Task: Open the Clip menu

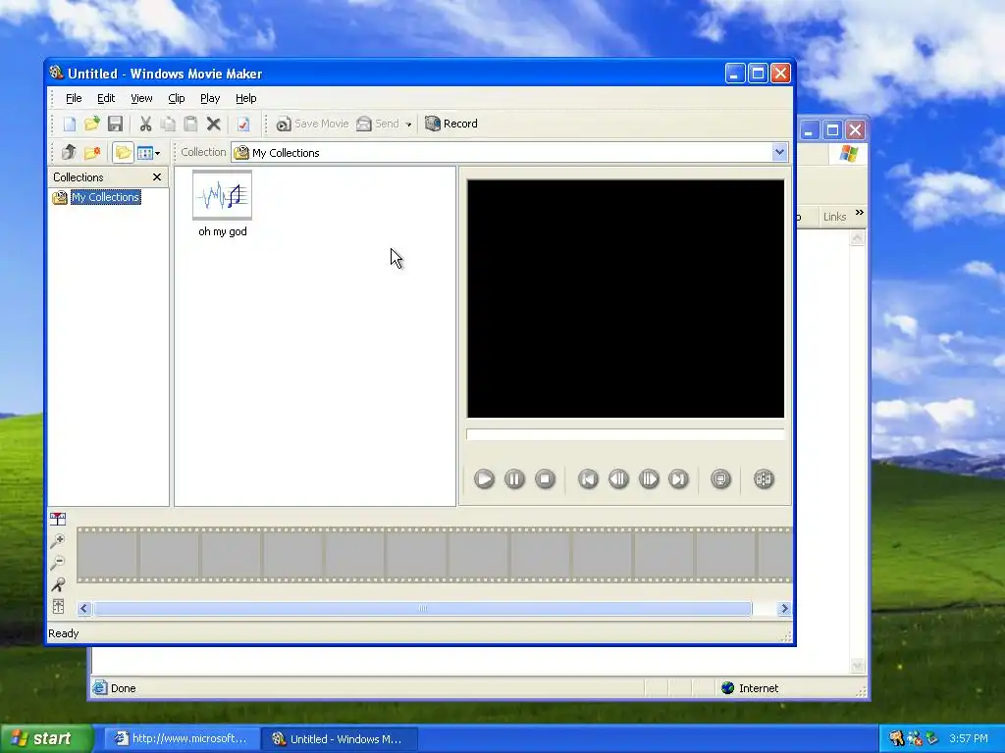Action: [177, 98]
